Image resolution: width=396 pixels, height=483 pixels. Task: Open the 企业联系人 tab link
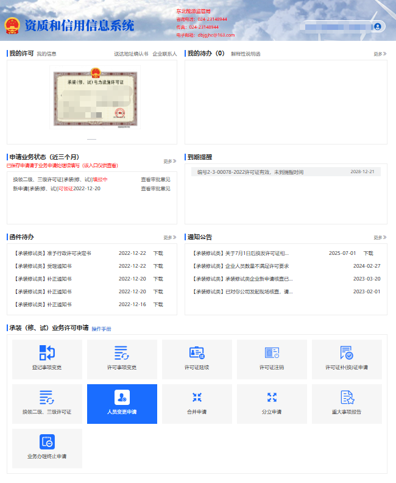pyautogui.click(x=164, y=54)
